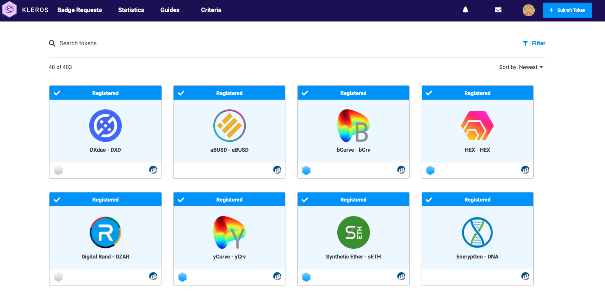This screenshot has width=605, height=293.
Task: Open the notifications bell
Action: pos(466,10)
